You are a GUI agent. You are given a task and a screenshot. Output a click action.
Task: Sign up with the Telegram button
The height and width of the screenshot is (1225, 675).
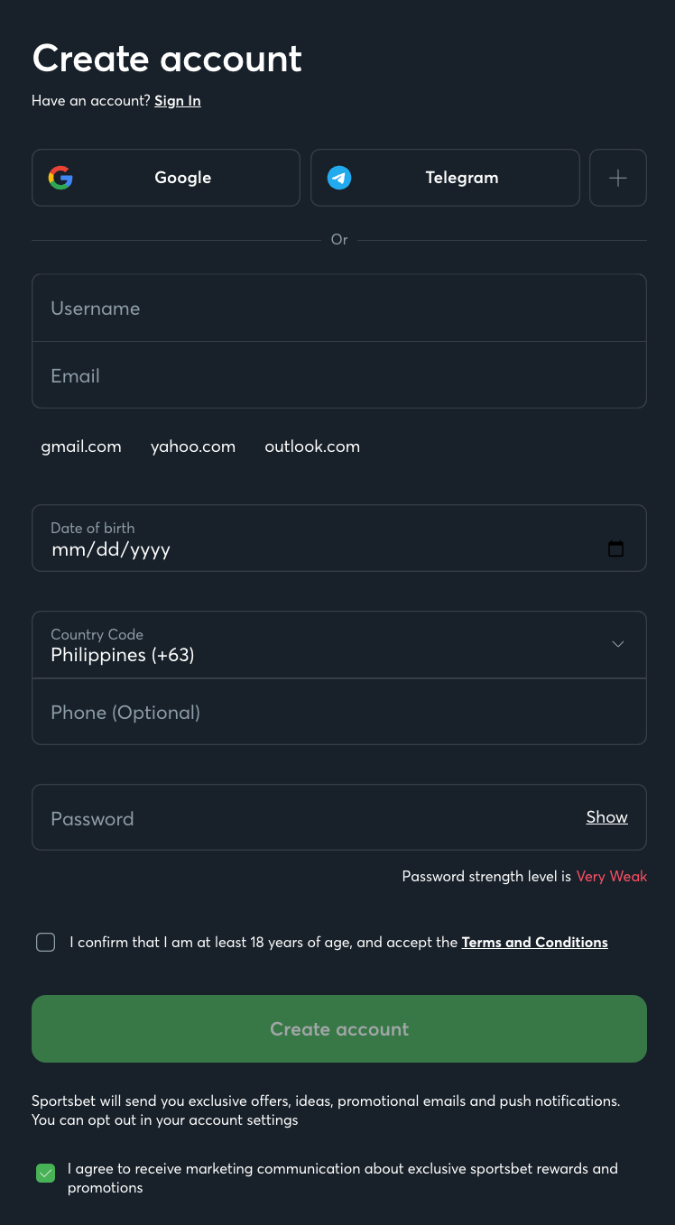445,178
